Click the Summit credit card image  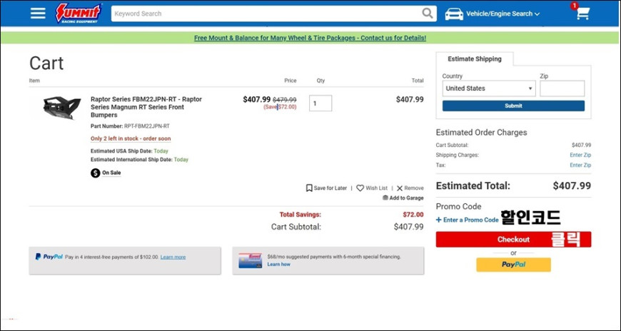[x=251, y=260]
